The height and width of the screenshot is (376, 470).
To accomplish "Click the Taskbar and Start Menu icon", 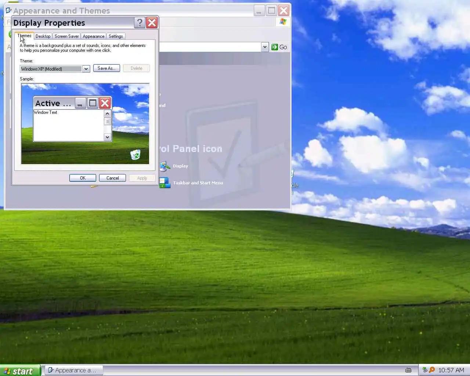I will [165, 183].
